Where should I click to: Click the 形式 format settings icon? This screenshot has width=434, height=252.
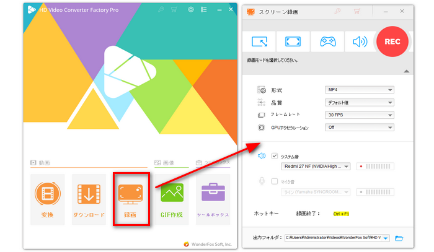coord(262,90)
